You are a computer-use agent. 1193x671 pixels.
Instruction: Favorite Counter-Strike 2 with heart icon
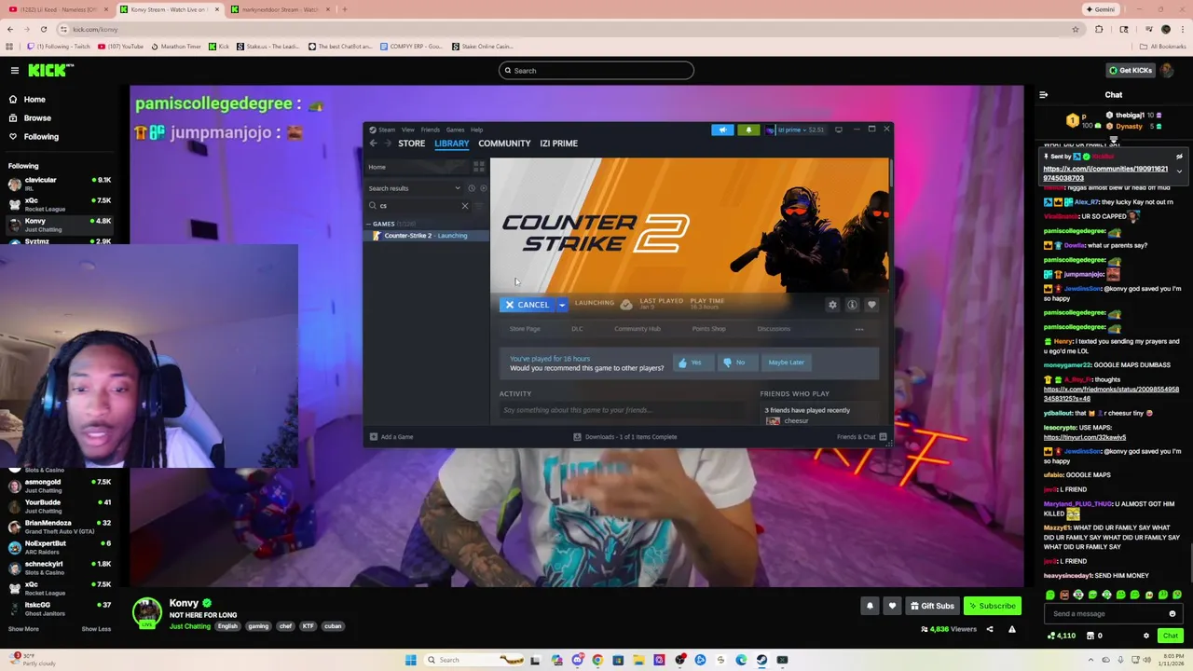871,305
